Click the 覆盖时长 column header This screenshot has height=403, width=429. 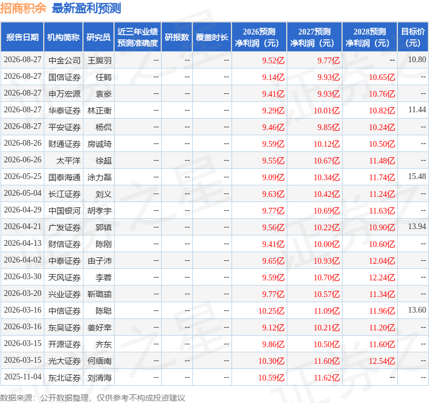(212, 37)
